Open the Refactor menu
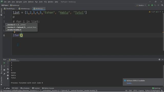 [x=31, y=2]
